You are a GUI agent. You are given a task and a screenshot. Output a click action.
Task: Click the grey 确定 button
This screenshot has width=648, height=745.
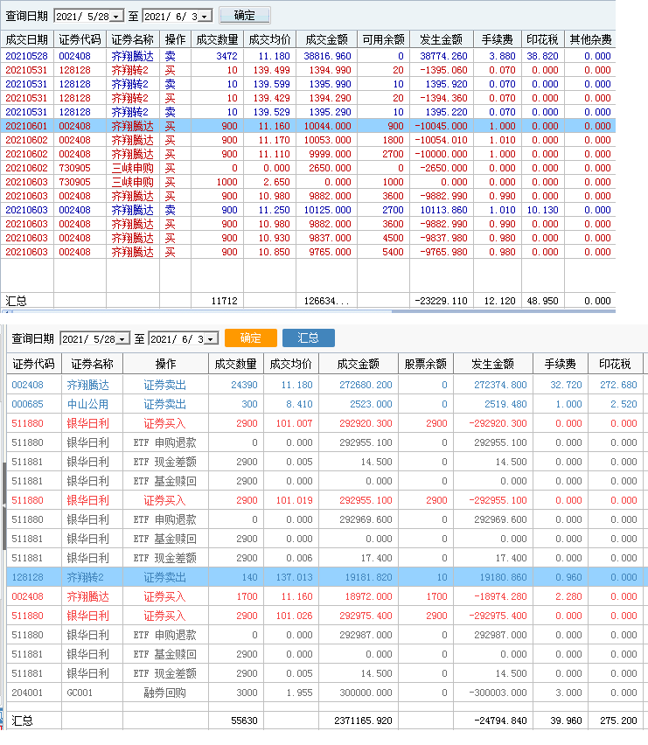245,16
